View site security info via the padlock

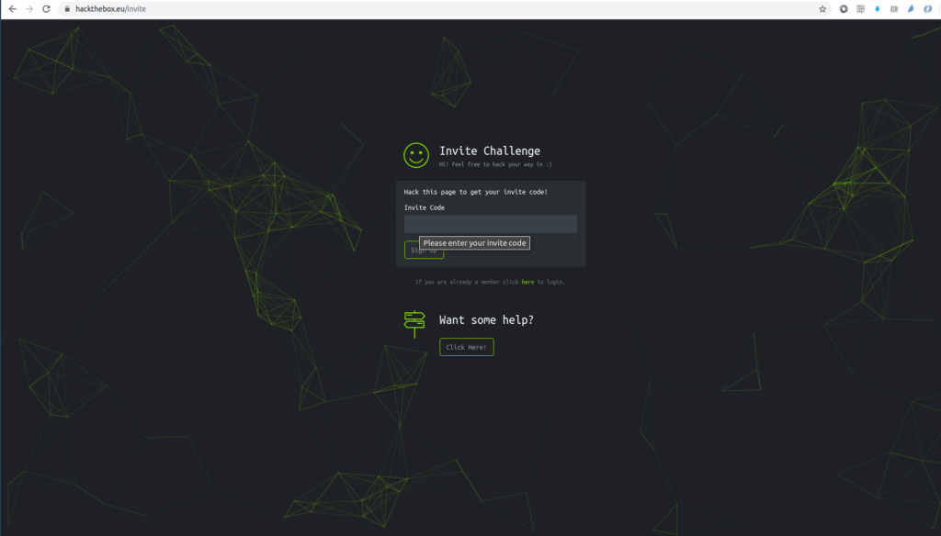pyautogui.click(x=67, y=9)
